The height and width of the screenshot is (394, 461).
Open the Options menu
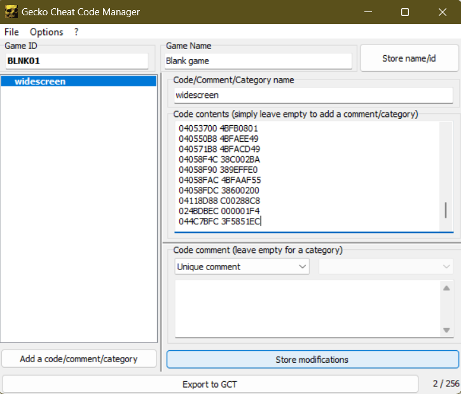click(x=46, y=32)
